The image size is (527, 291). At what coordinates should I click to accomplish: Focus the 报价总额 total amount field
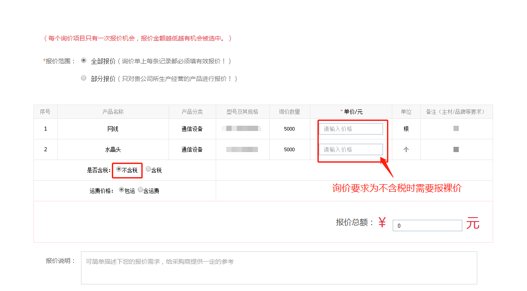pos(427,226)
